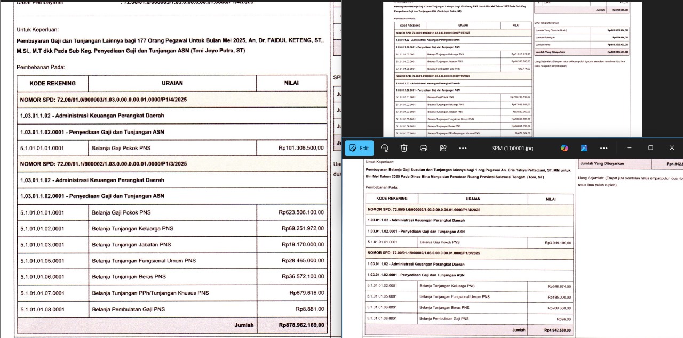Click "Pembebanan Pada:" in the left document

click(x=41, y=68)
